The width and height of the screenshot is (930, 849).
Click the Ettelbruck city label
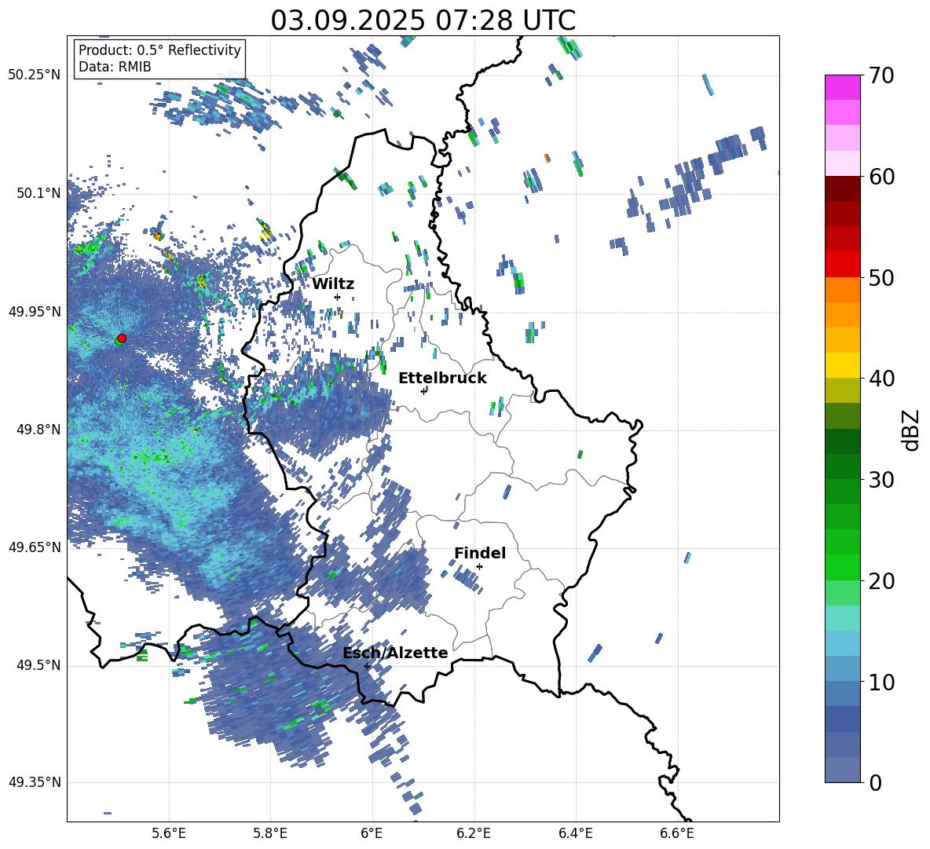tap(442, 378)
